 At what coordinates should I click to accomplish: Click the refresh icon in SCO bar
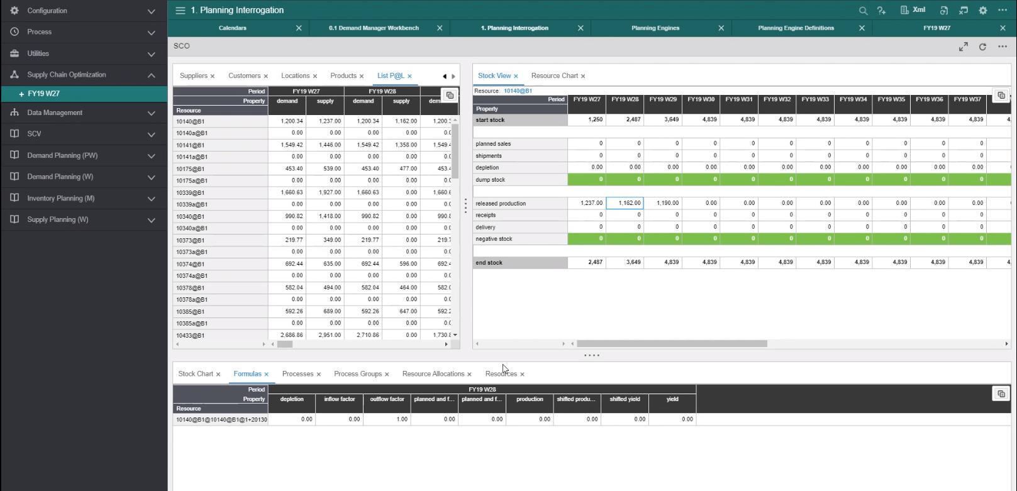tap(982, 47)
